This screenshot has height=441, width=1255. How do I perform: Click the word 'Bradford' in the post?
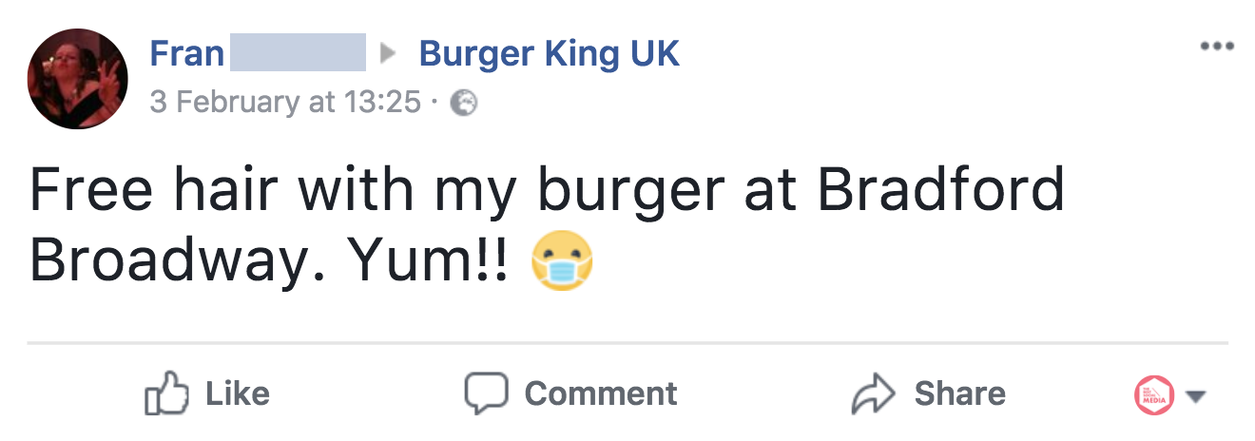[x=940, y=190]
